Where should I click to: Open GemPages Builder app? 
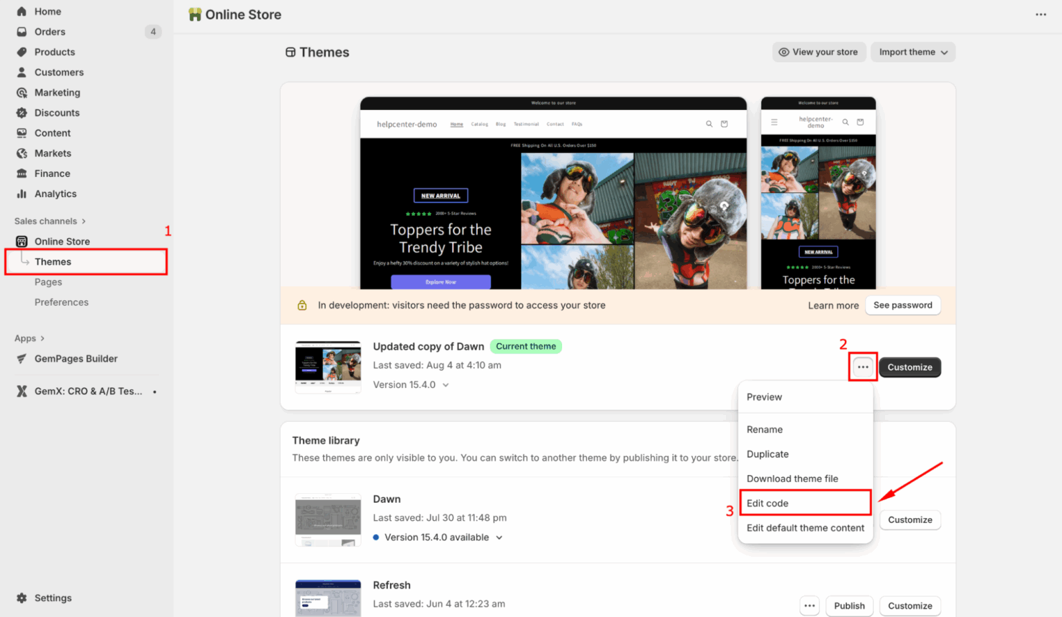[76, 358]
